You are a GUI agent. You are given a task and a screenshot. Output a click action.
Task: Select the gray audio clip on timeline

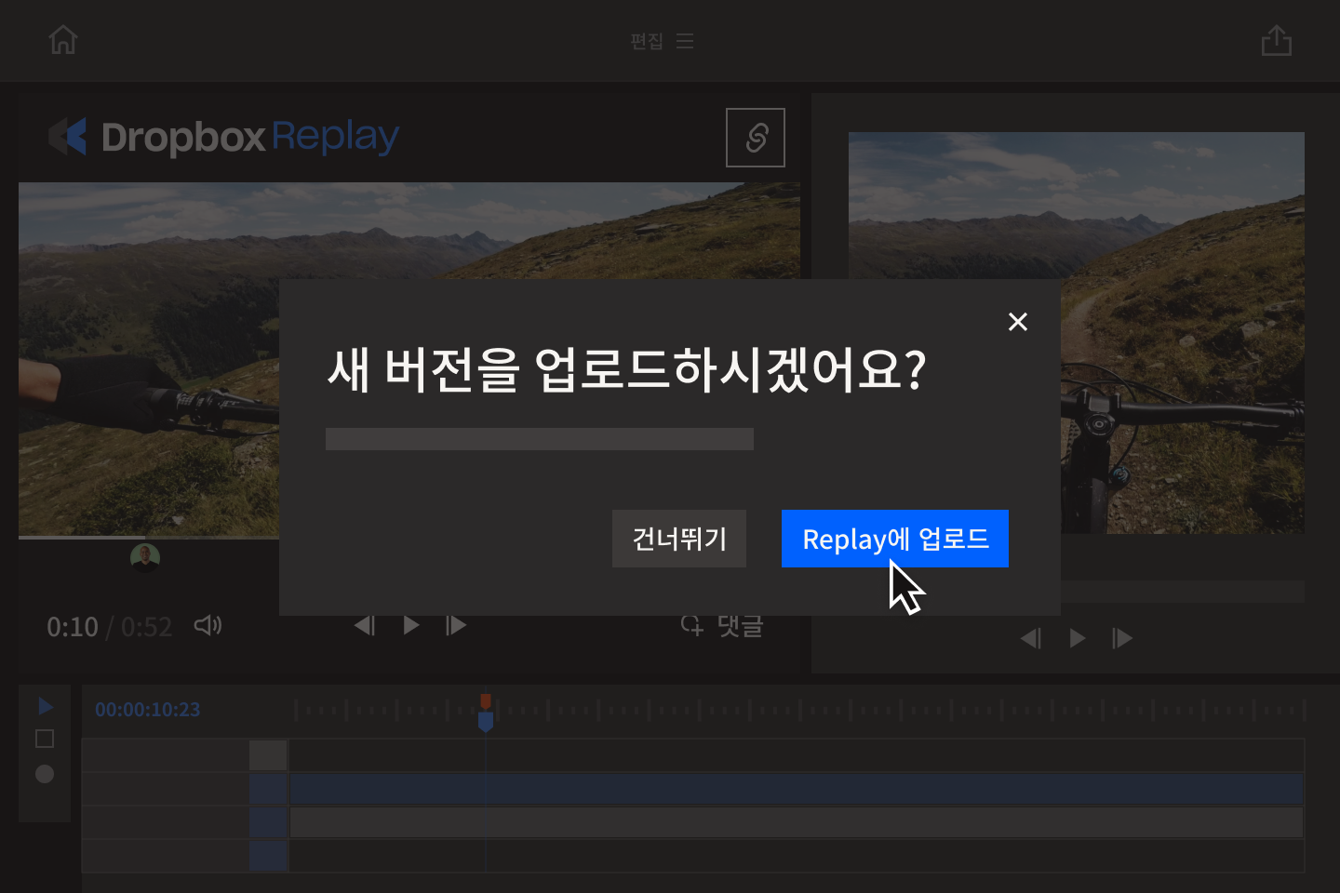[797, 822]
